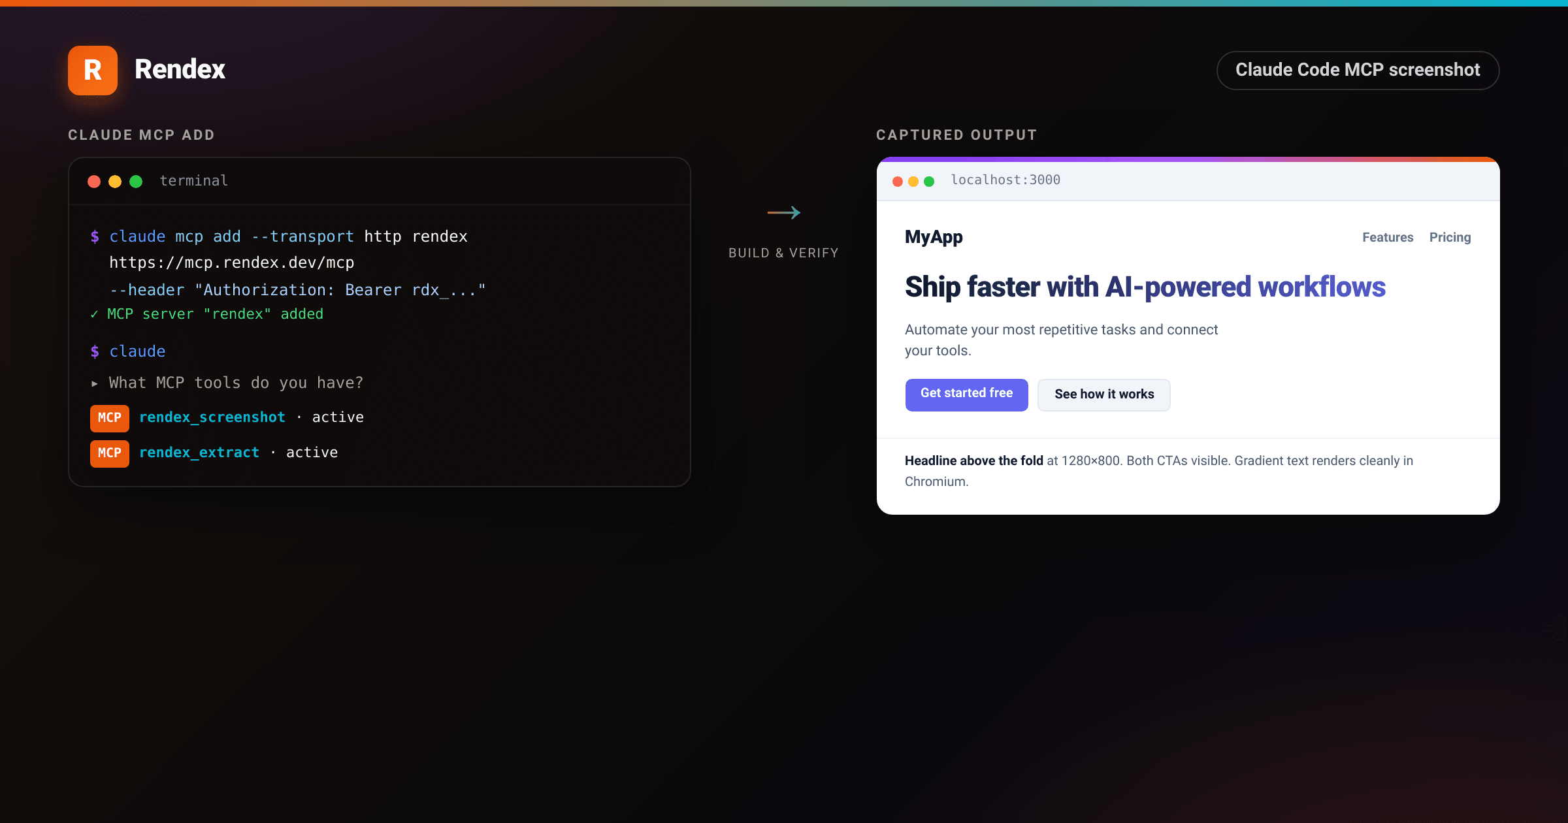Click the Get started free button

tap(966, 395)
